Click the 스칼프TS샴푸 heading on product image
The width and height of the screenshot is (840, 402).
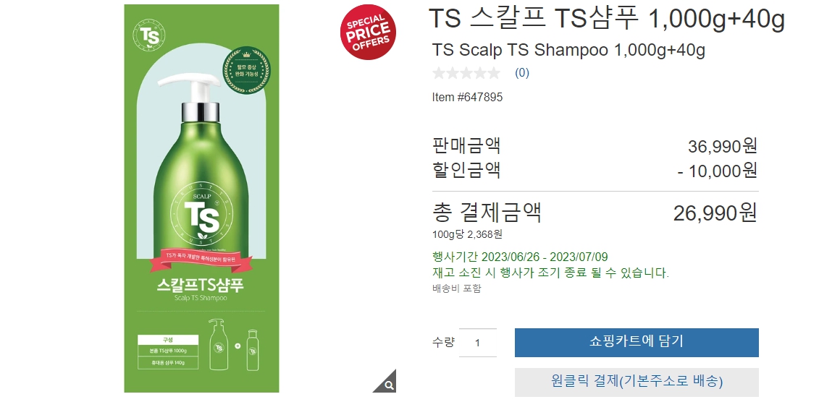[201, 284]
